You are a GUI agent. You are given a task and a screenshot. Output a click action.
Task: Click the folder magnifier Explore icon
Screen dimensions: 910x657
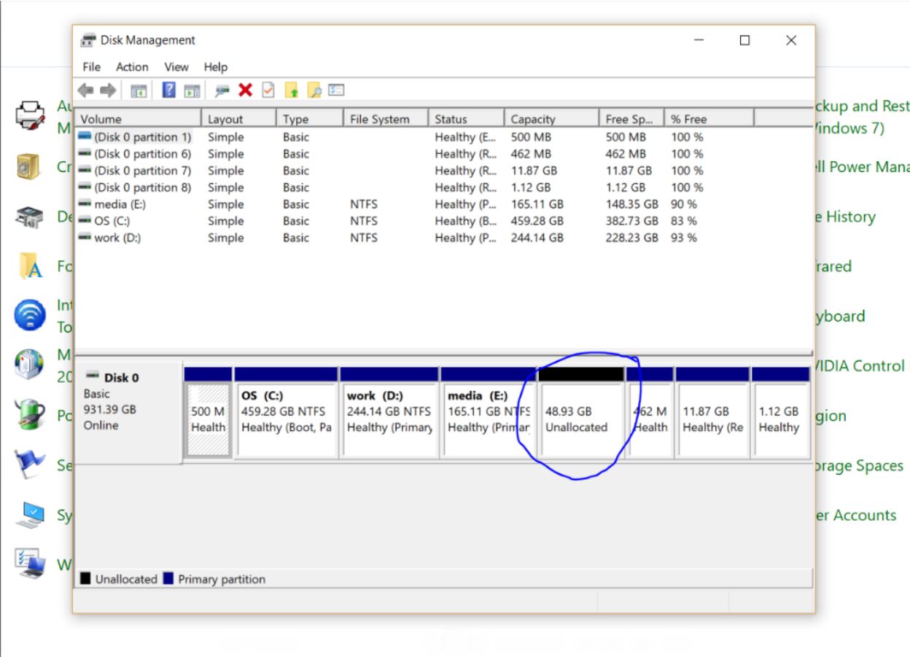coord(314,90)
